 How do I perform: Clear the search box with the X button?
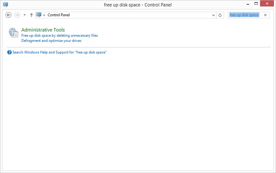265,15
